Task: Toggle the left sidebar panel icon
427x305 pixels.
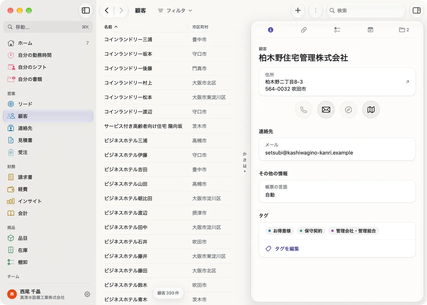Action: [86, 11]
